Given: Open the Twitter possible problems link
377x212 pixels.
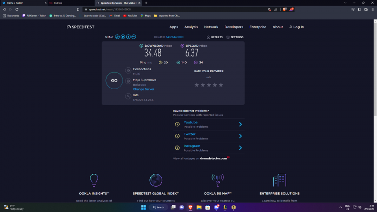Looking at the screenshot, I should click(189, 134).
